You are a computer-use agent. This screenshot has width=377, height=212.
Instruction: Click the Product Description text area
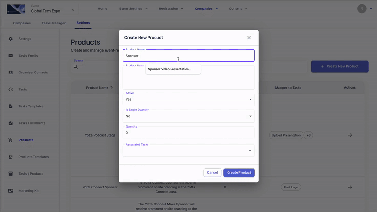click(x=188, y=81)
